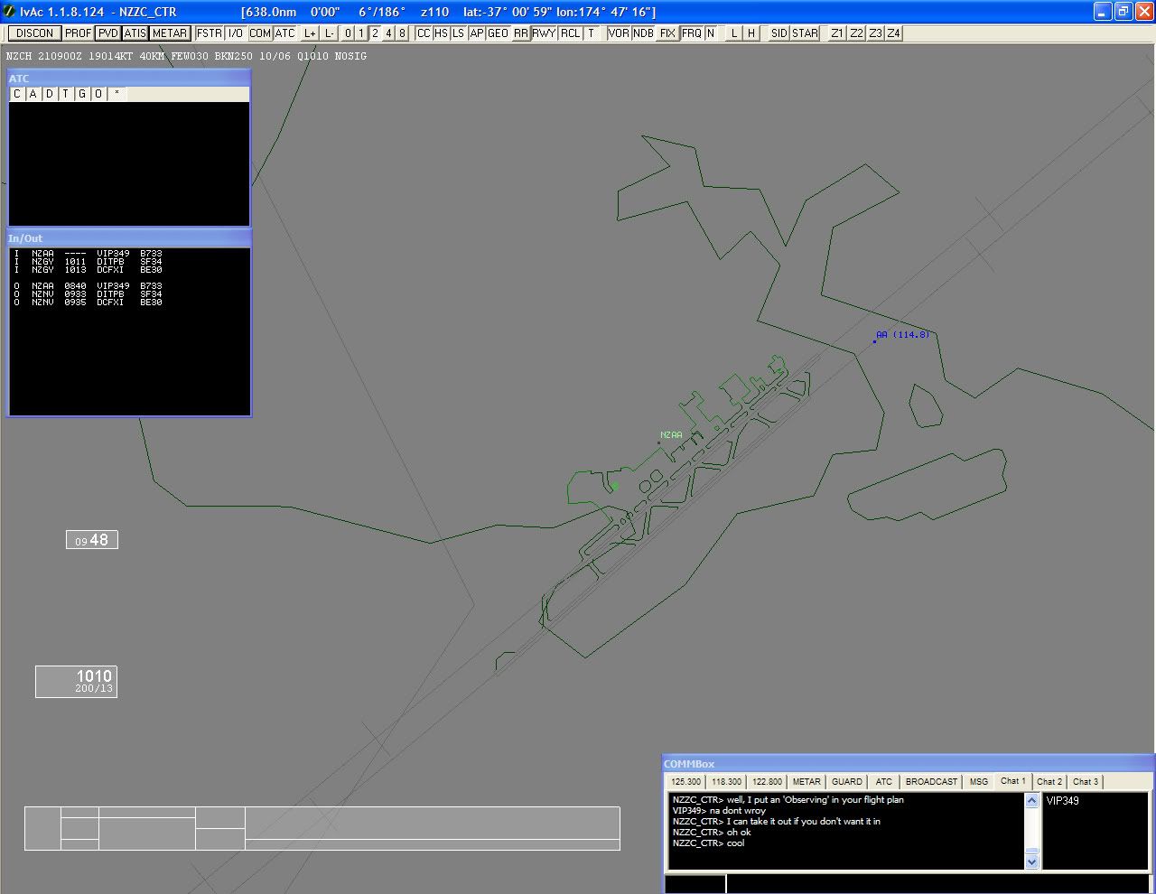Toggle the METAR toolbar button
This screenshot has height=894, width=1156.
[170, 33]
